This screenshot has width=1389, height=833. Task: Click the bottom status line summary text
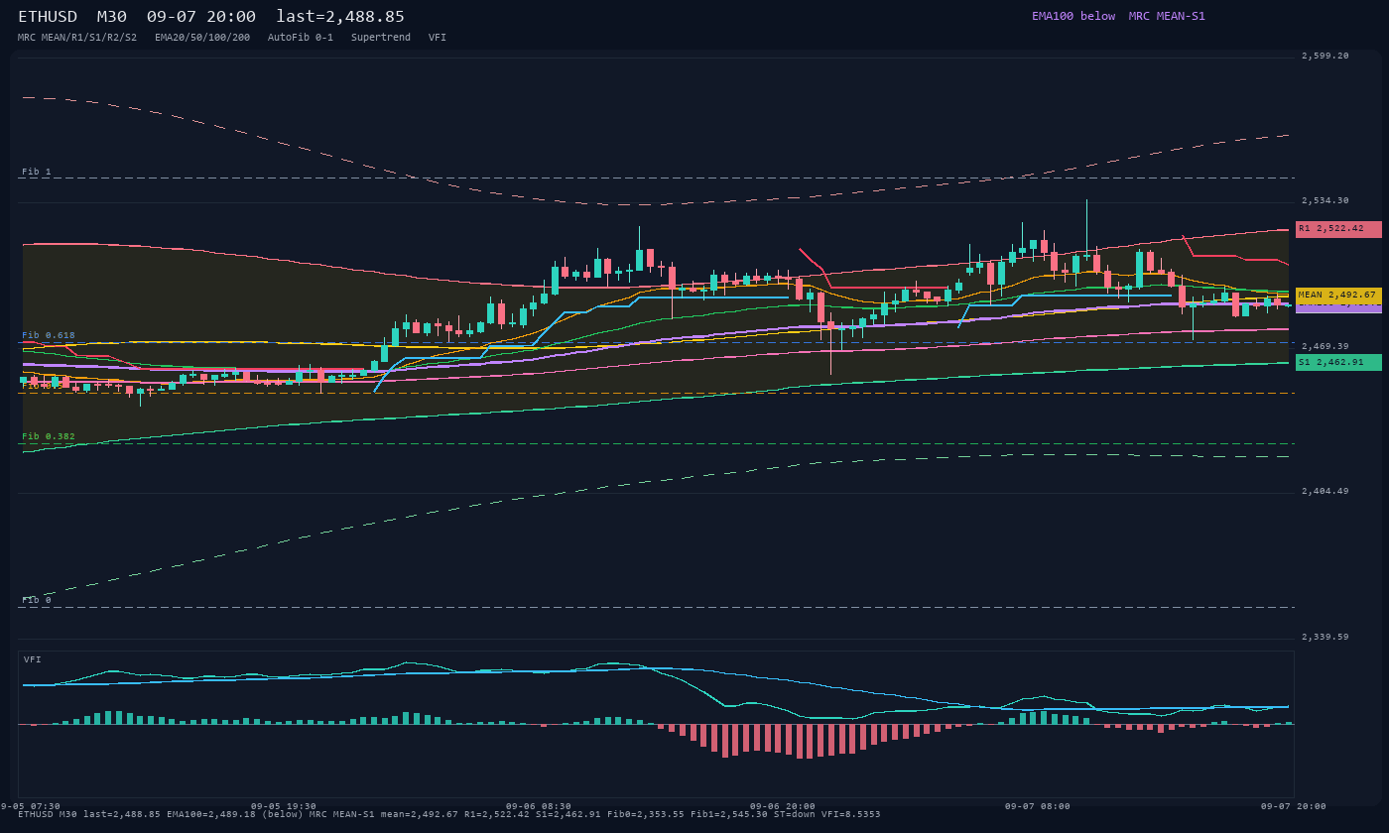pyautogui.click(x=448, y=814)
